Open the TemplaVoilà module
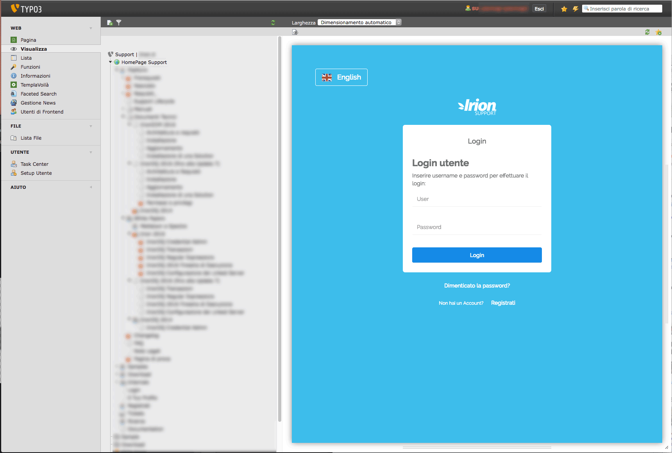The image size is (672, 453). 35,85
